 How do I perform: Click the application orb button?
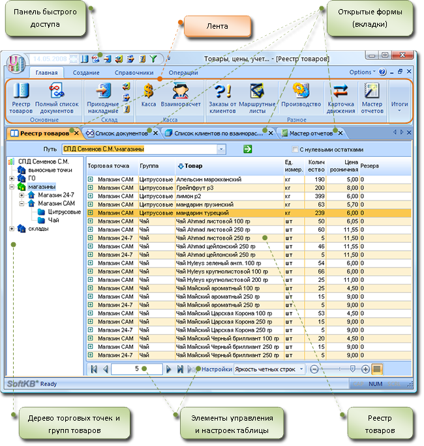click(16, 63)
